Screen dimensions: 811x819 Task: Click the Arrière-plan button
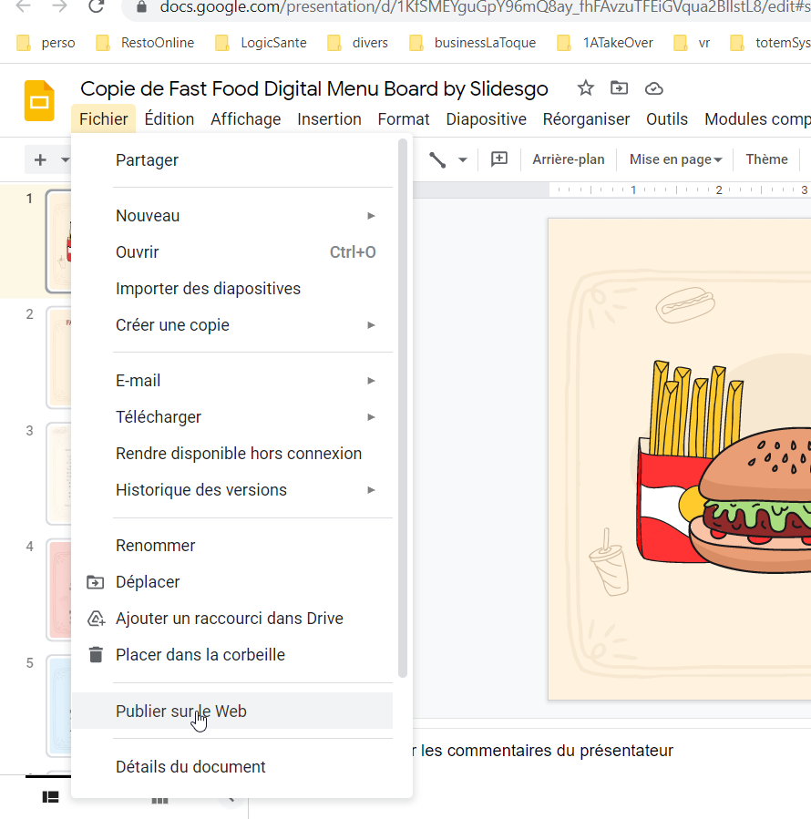pyautogui.click(x=568, y=159)
